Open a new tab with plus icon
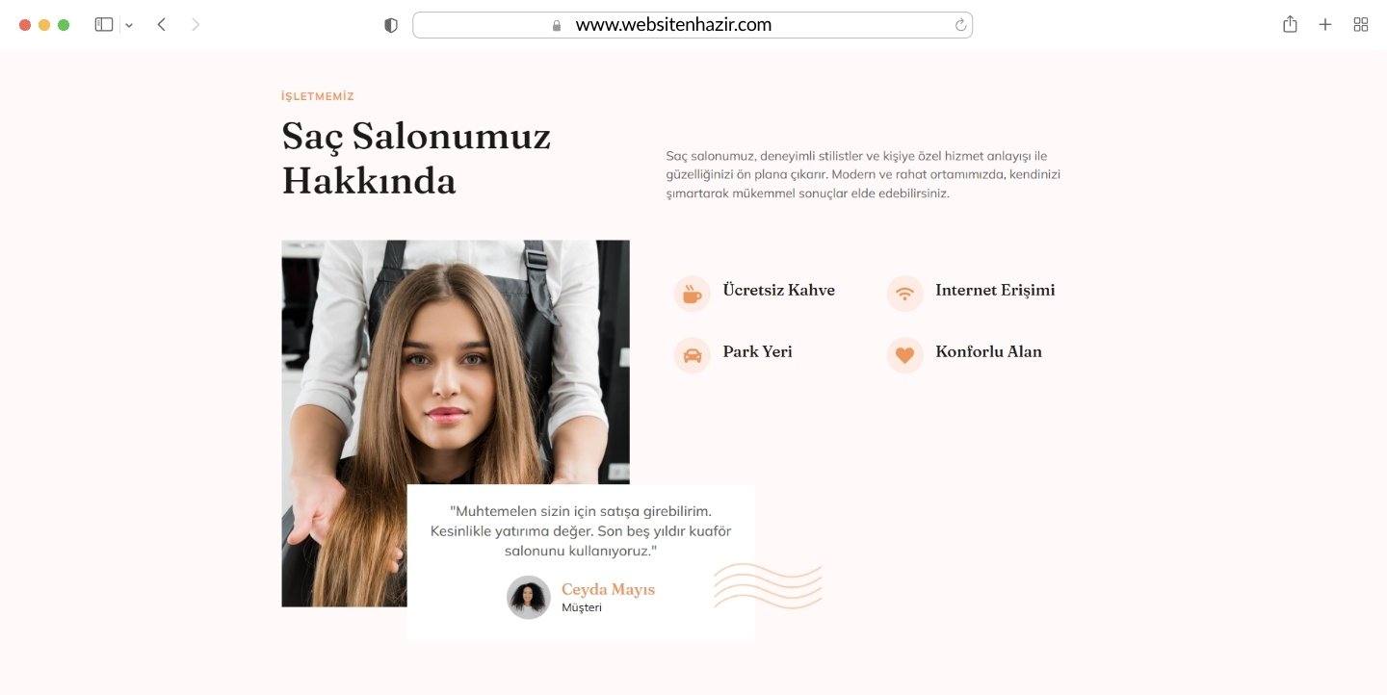 [1325, 25]
